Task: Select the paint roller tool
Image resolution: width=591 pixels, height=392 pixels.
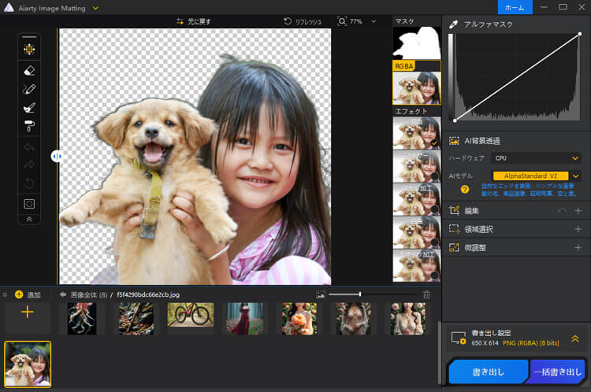Action: 29,126
